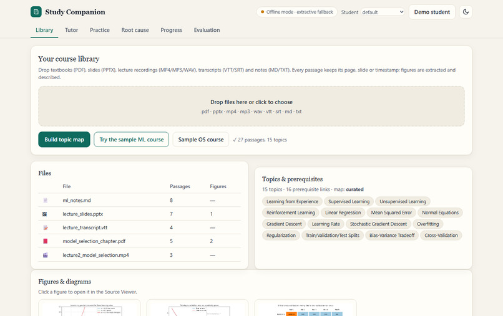Click figures count 2 for model_selection_chapter.pdf

coord(212,241)
